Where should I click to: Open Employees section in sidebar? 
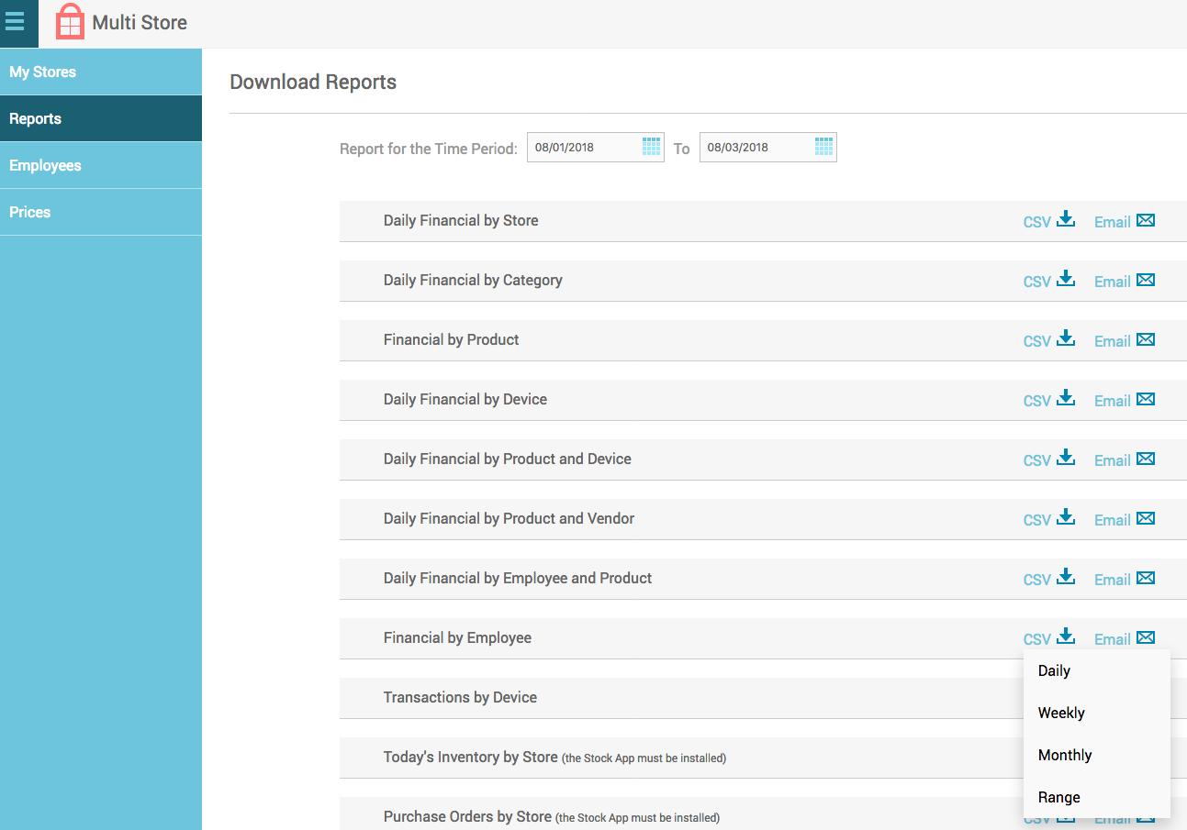coord(101,165)
